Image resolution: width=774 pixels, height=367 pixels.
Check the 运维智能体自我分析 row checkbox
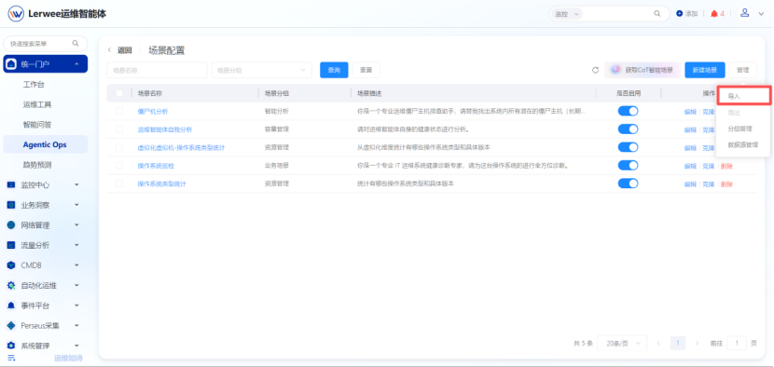coord(119,129)
